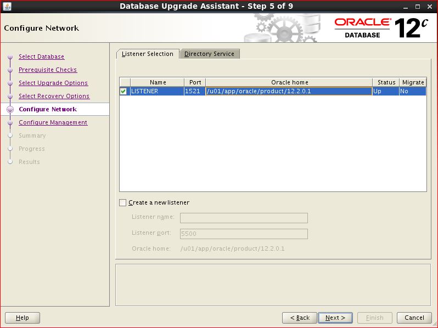Screen dimensions: 438x328
Task: Open Help for this wizard
Action: (23, 318)
